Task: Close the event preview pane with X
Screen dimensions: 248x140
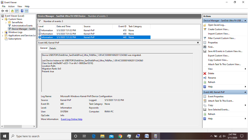Action: click(198, 43)
